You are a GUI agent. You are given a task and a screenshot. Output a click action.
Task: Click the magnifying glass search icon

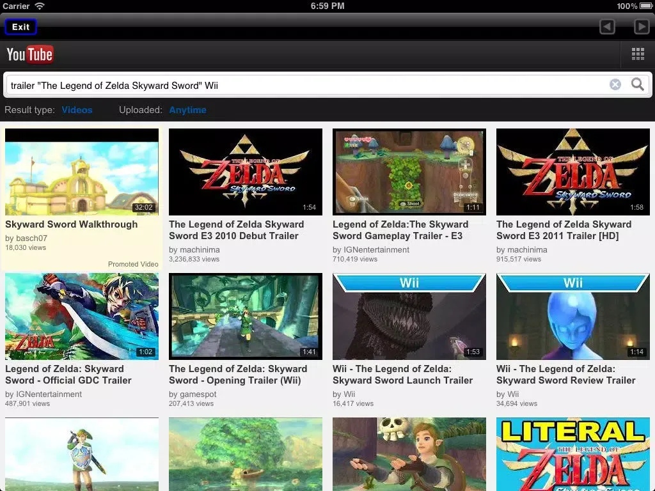pos(638,85)
